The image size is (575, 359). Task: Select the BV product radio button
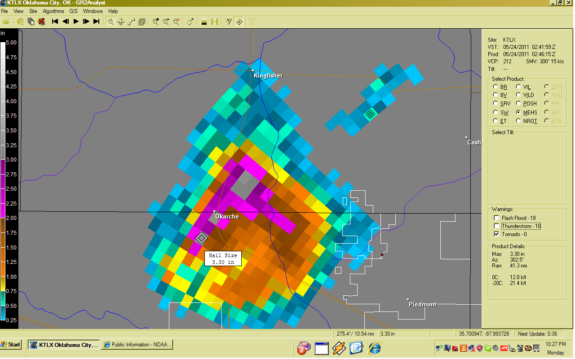495,95
